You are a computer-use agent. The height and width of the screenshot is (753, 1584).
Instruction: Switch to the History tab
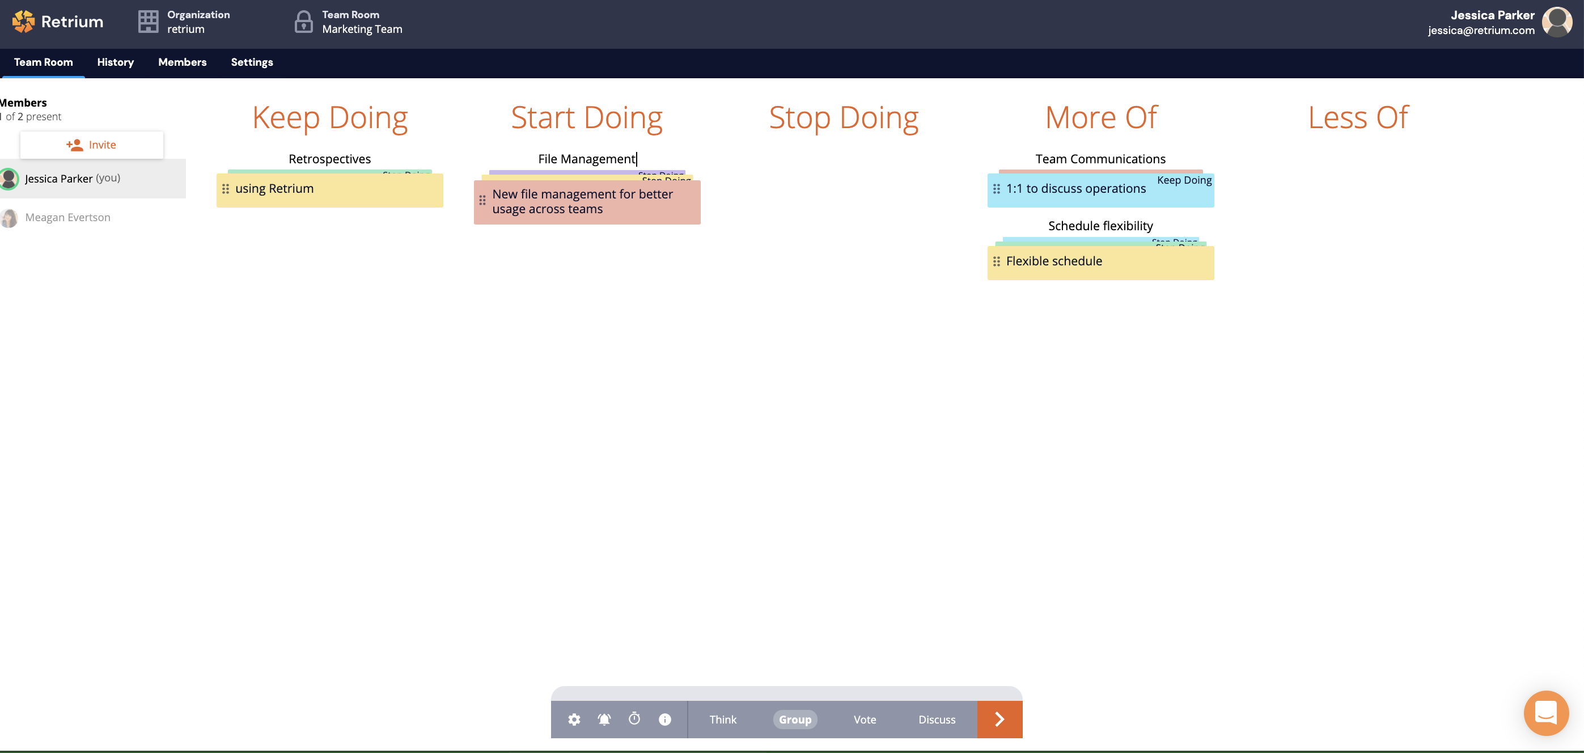(115, 62)
